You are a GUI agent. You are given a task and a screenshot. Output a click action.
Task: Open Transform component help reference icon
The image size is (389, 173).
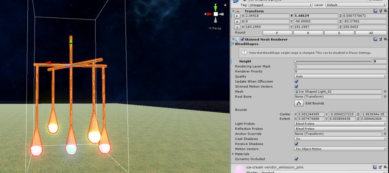coord(375,11)
